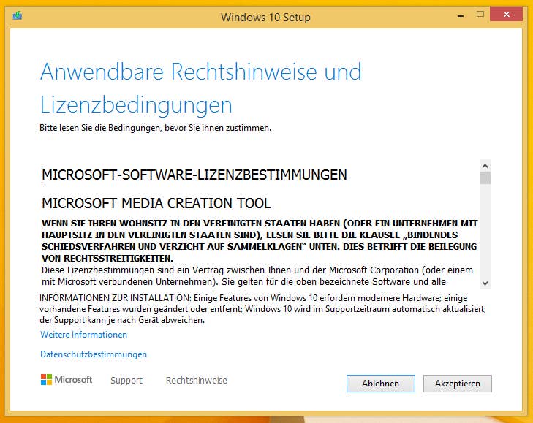Open the Weitere Informationen link
The image size is (533, 423).
(83, 335)
